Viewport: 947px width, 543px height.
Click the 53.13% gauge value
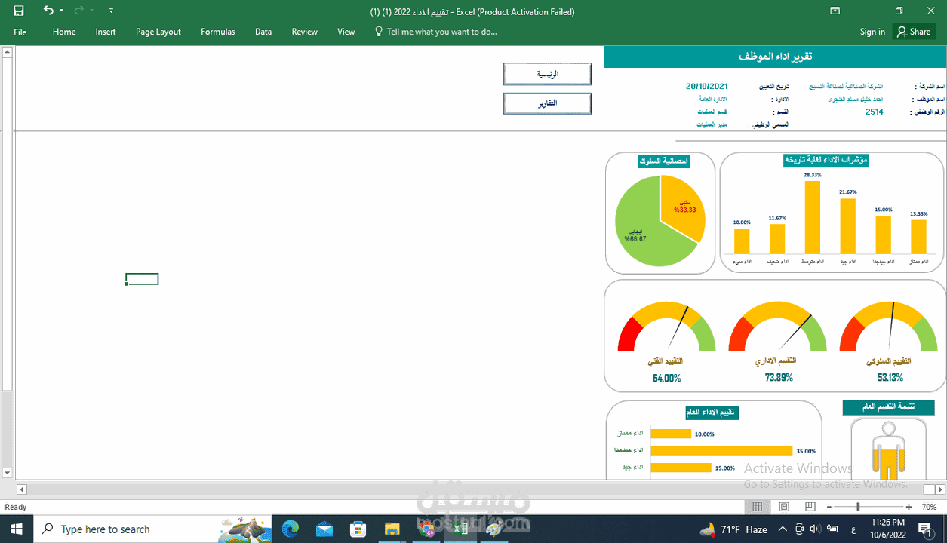[890, 378]
